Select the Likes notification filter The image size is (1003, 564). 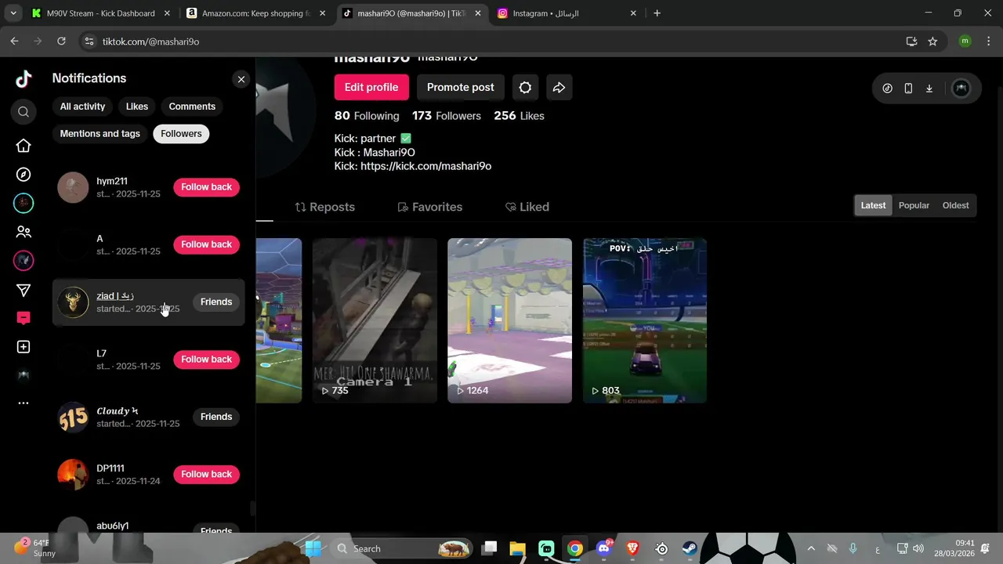pos(137,107)
